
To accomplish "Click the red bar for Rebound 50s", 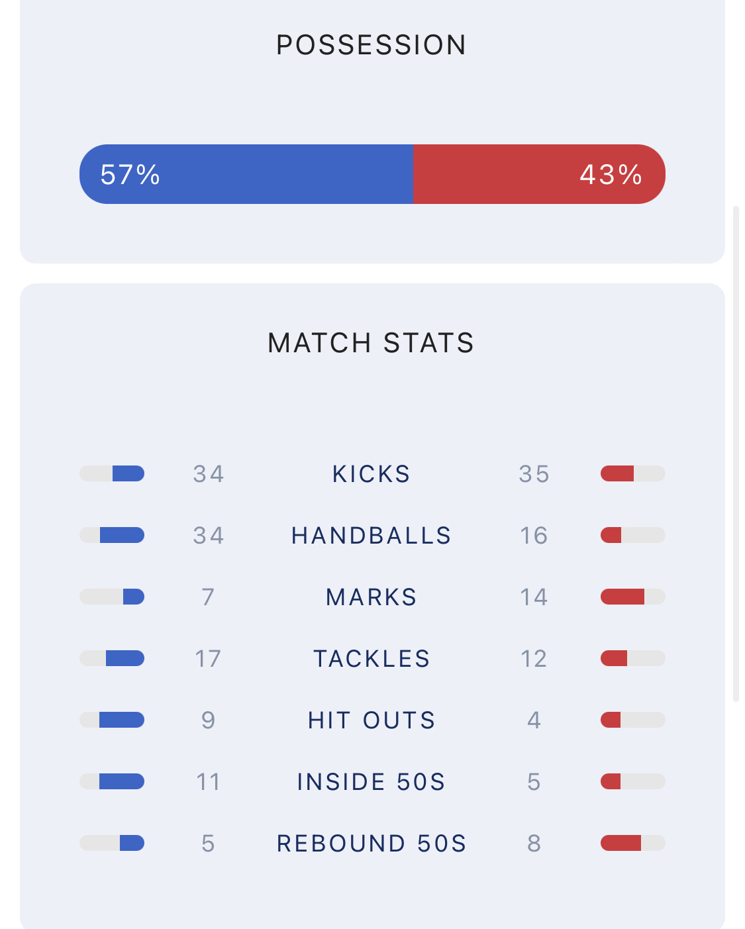I will pos(621,843).
